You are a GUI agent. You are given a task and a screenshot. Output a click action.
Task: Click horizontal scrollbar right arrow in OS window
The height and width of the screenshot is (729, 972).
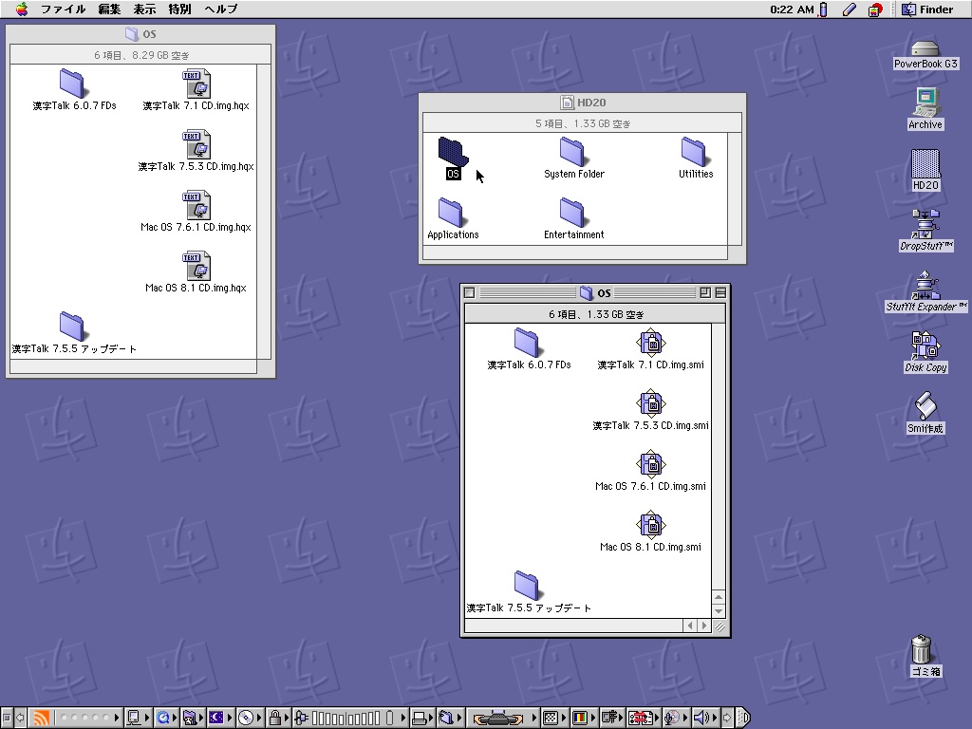pyautogui.click(x=704, y=626)
